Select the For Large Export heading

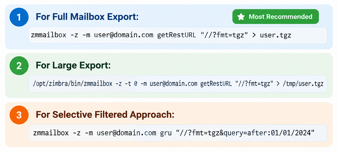[x=73, y=66]
